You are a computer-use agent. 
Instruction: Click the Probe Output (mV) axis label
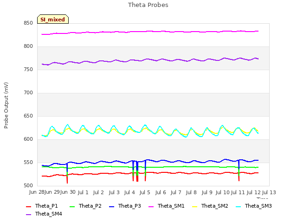(x=6, y=105)
